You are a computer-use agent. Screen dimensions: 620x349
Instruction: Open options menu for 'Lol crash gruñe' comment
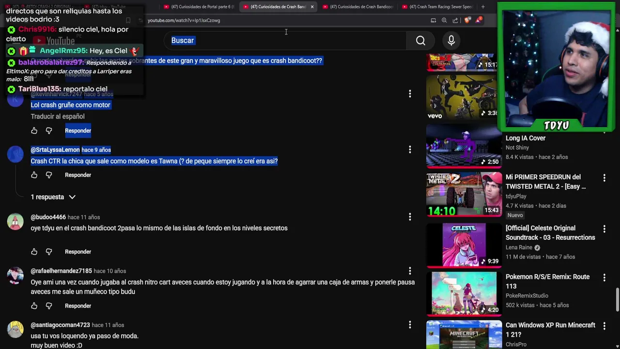410,94
